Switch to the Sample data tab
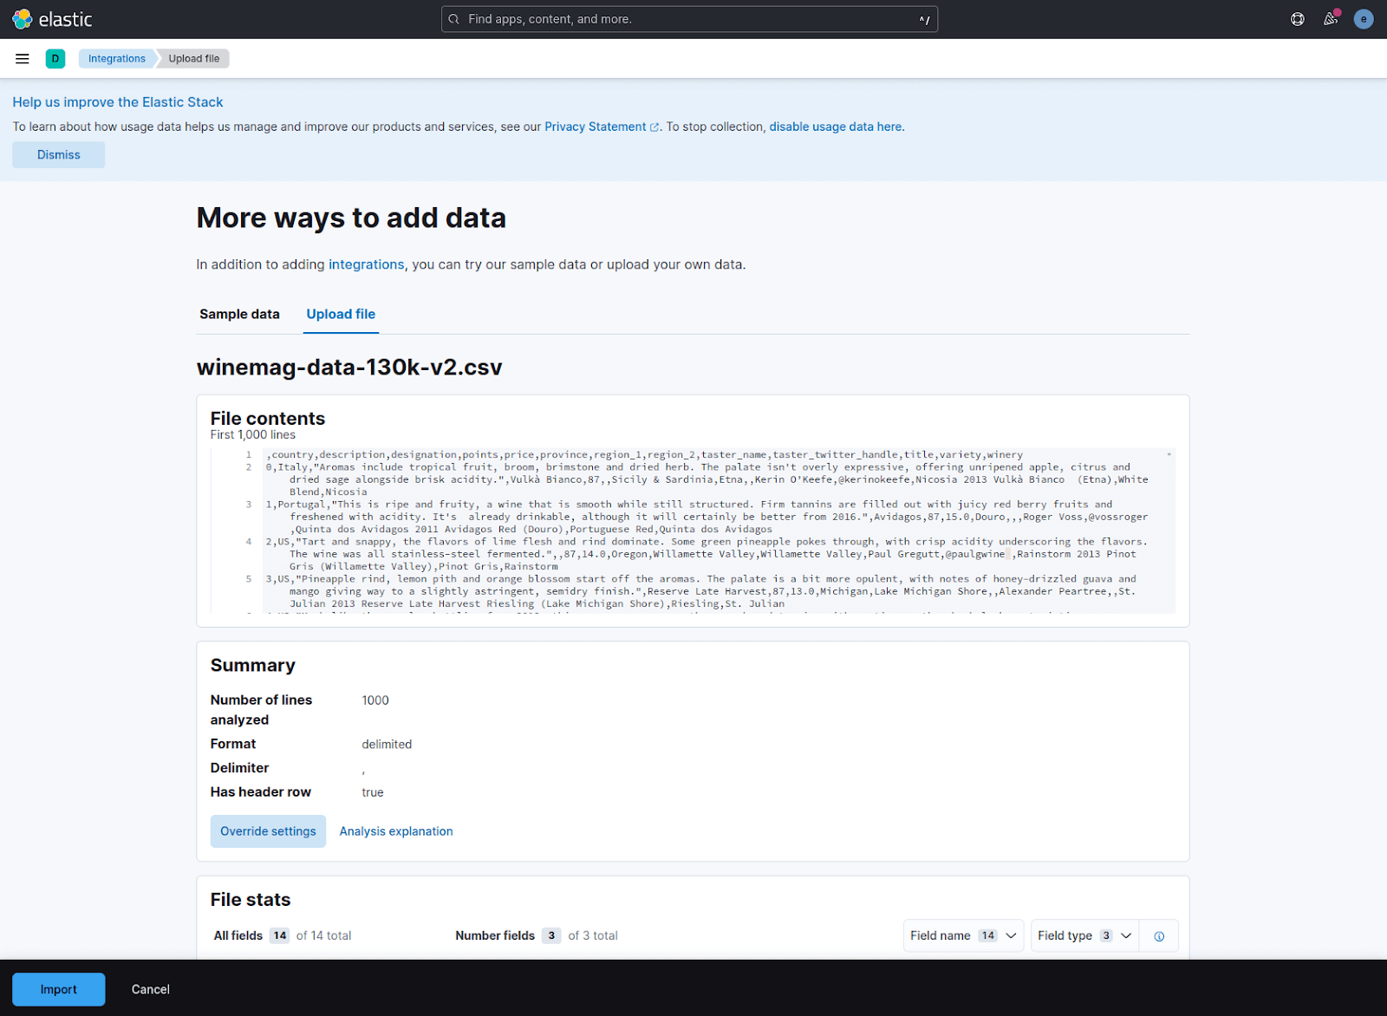 click(239, 314)
